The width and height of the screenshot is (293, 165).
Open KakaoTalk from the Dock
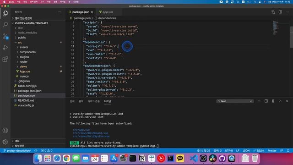point(180,158)
